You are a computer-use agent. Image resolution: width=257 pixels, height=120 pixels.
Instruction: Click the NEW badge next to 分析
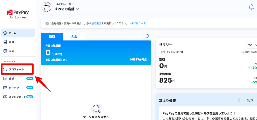(30, 78)
